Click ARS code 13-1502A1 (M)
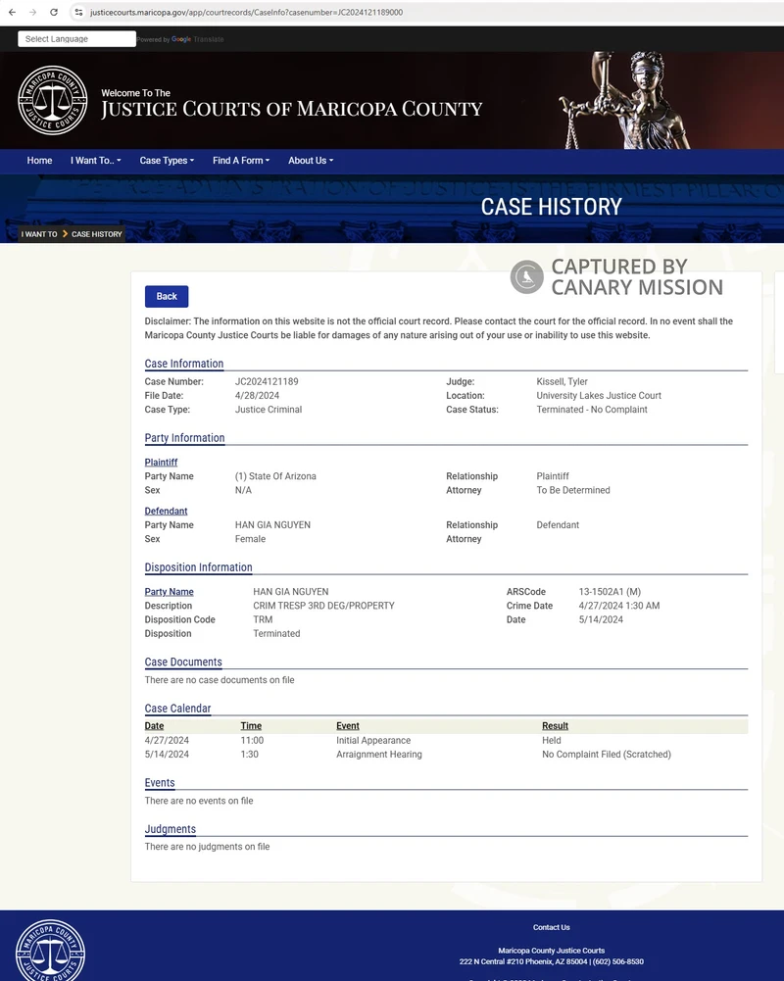Image resolution: width=784 pixels, height=981 pixels. pyautogui.click(x=610, y=592)
